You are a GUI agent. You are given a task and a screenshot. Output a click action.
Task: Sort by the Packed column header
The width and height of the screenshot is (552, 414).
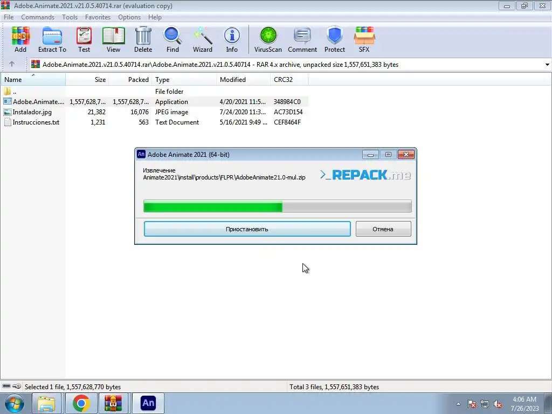[130, 80]
